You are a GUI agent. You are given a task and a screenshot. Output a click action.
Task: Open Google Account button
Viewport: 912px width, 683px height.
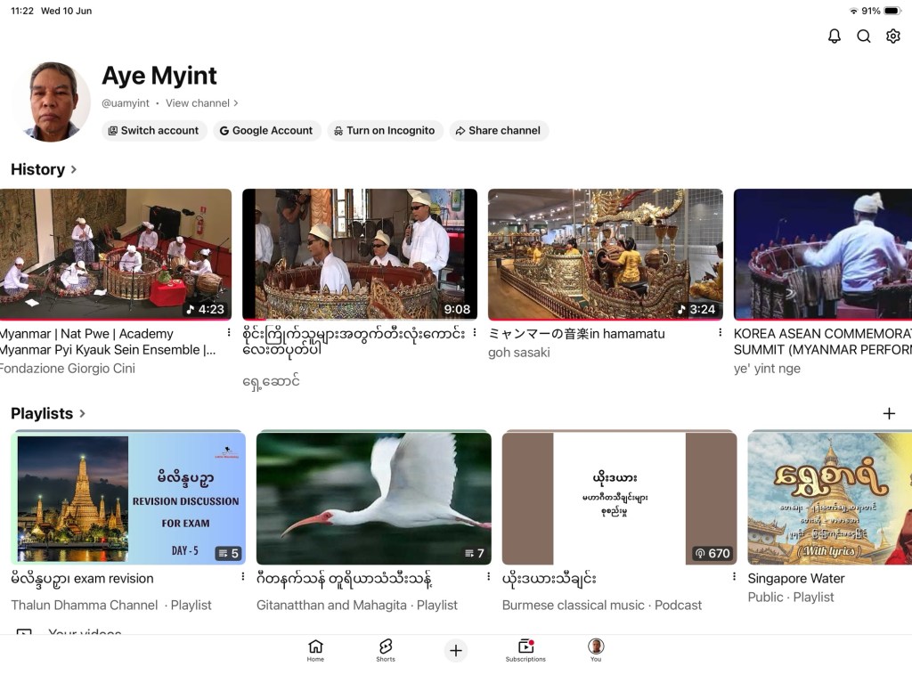(x=267, y=131)
